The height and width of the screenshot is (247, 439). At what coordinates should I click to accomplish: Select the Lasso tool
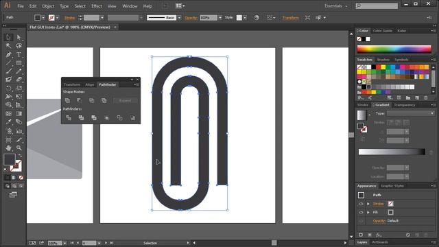[x=19, y=46]
